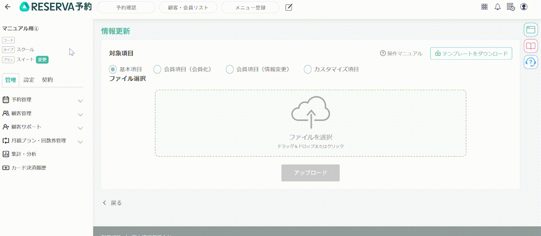Open the 集計・分析 menu label
This screenshot has height=236, width=541.
click(x=24, y=154)
